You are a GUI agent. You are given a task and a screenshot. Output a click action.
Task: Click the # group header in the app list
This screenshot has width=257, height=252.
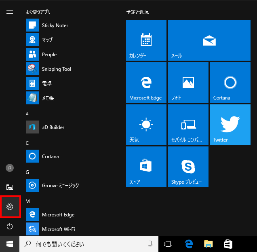[27, 114]
